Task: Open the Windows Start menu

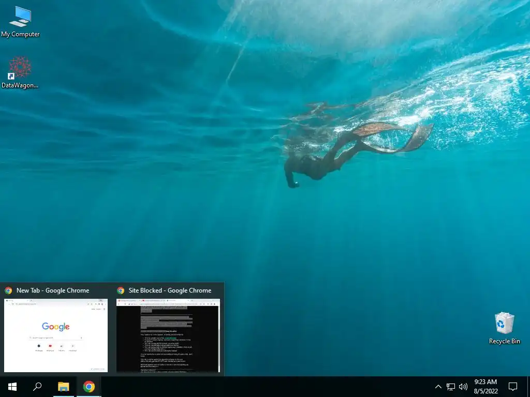Action: click(12, 387)
